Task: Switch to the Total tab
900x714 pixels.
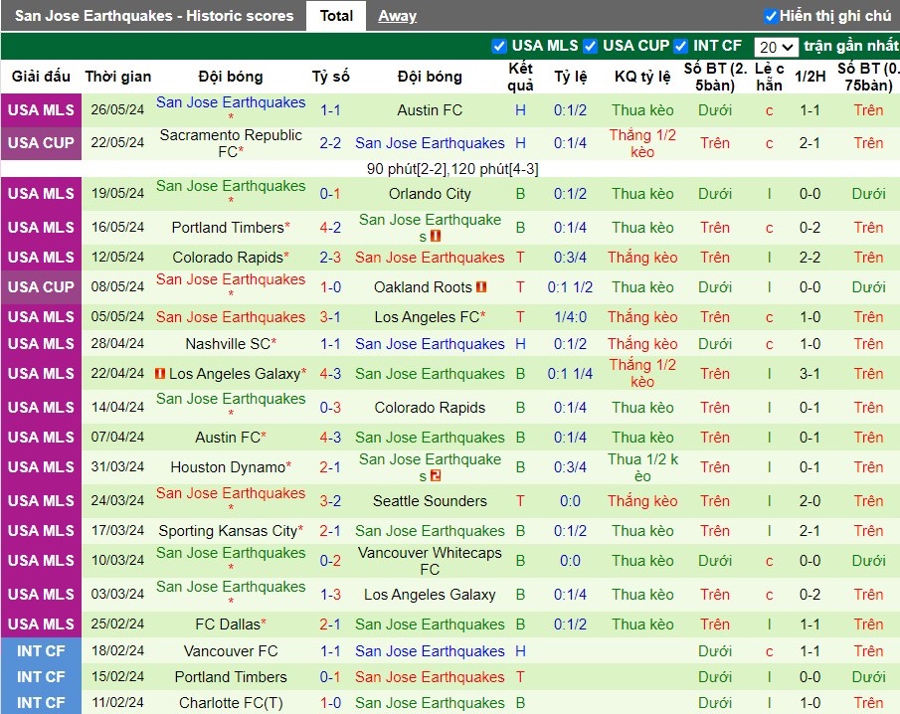Action: point(336,16)
